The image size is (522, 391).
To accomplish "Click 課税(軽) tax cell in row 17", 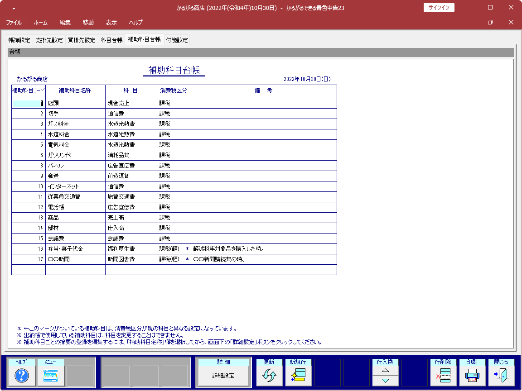I will click(x=174, y=259).
